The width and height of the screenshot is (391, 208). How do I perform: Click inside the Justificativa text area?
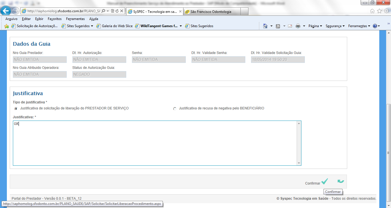click(x=155, y=143)
